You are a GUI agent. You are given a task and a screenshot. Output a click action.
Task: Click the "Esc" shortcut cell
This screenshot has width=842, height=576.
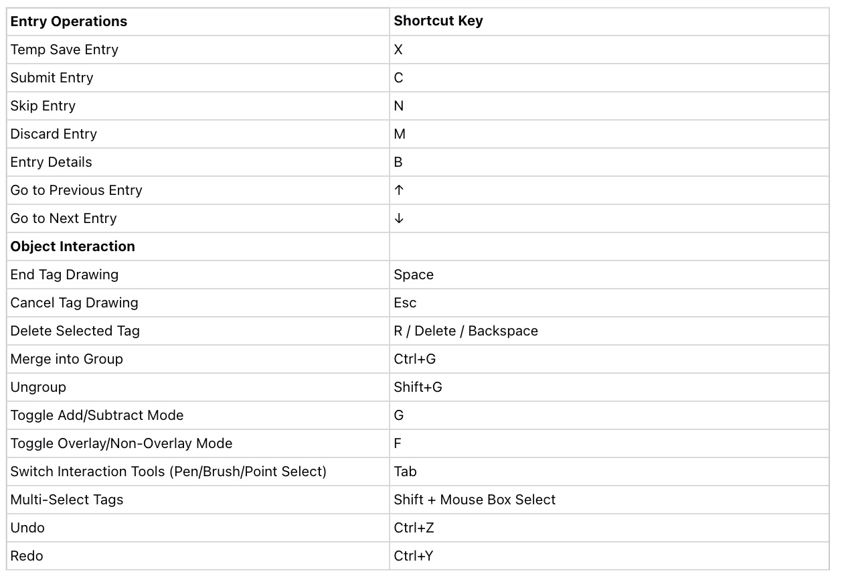pos(405,303)
